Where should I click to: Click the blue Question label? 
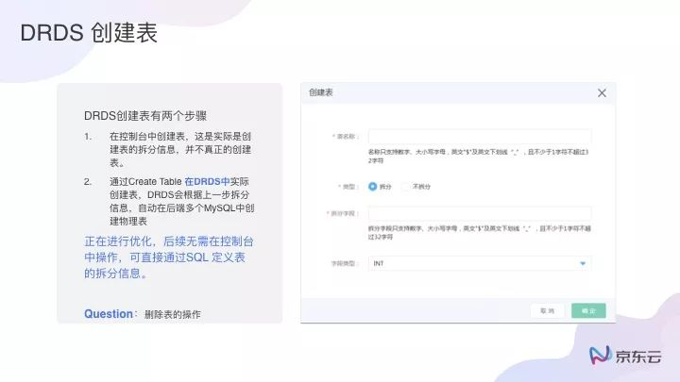pyautogui.click(x=109, y=314)
